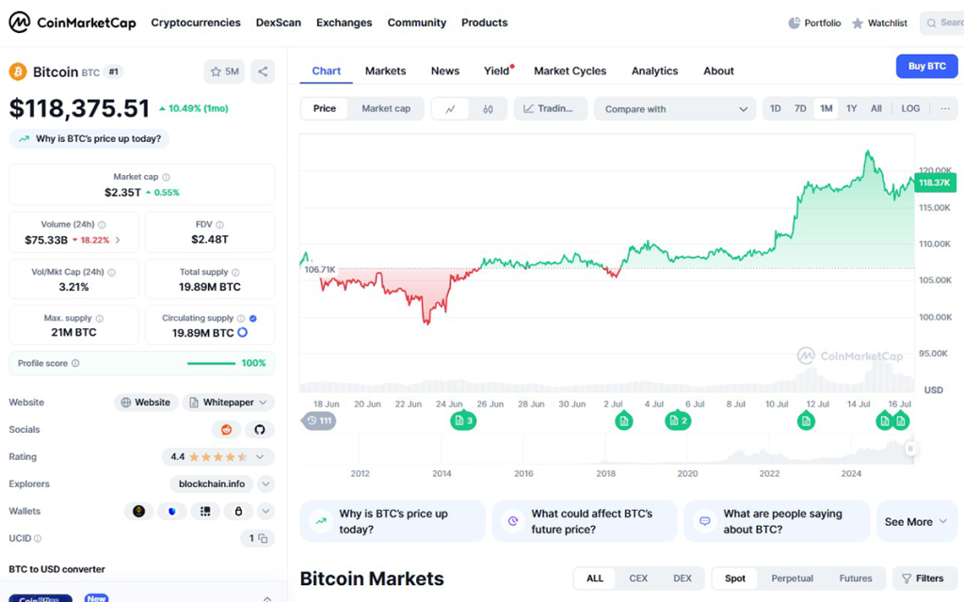Image resolution: width=964 pixels, height=602 pixels.
Task: Open the Market Cycles tab
Action: tap(570, 71)
